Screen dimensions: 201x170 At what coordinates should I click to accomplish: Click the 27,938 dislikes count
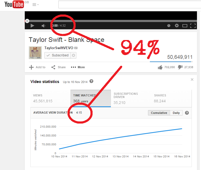(189, 67)
